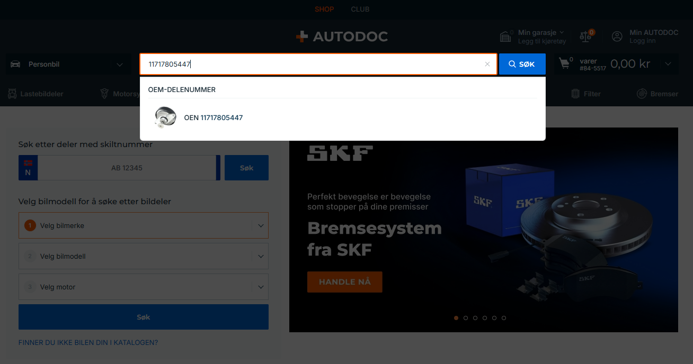Click the truck icon next to Lastebildeler

point(12,94)
